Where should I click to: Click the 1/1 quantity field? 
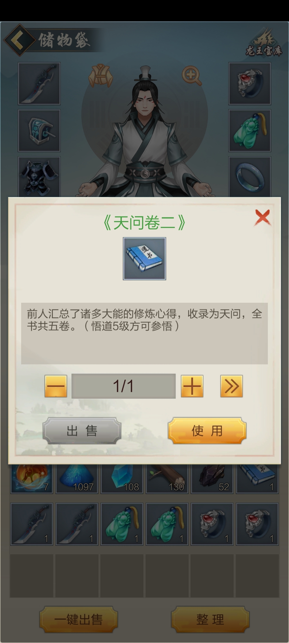(124, 386)
